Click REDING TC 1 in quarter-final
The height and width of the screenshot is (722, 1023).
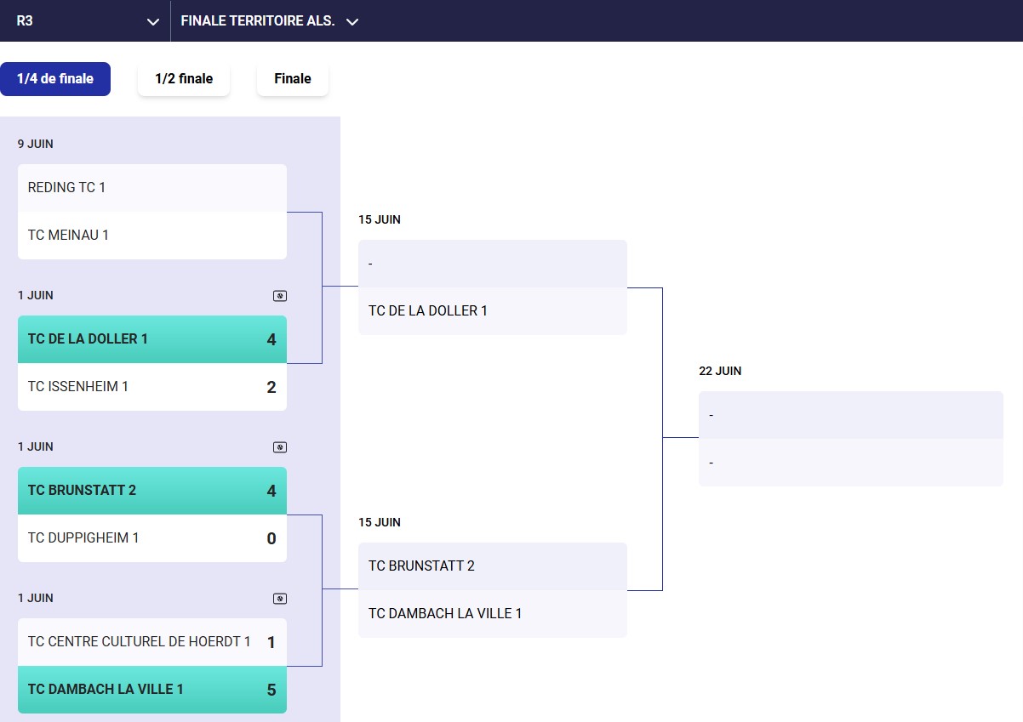click(x=152, y=188)
